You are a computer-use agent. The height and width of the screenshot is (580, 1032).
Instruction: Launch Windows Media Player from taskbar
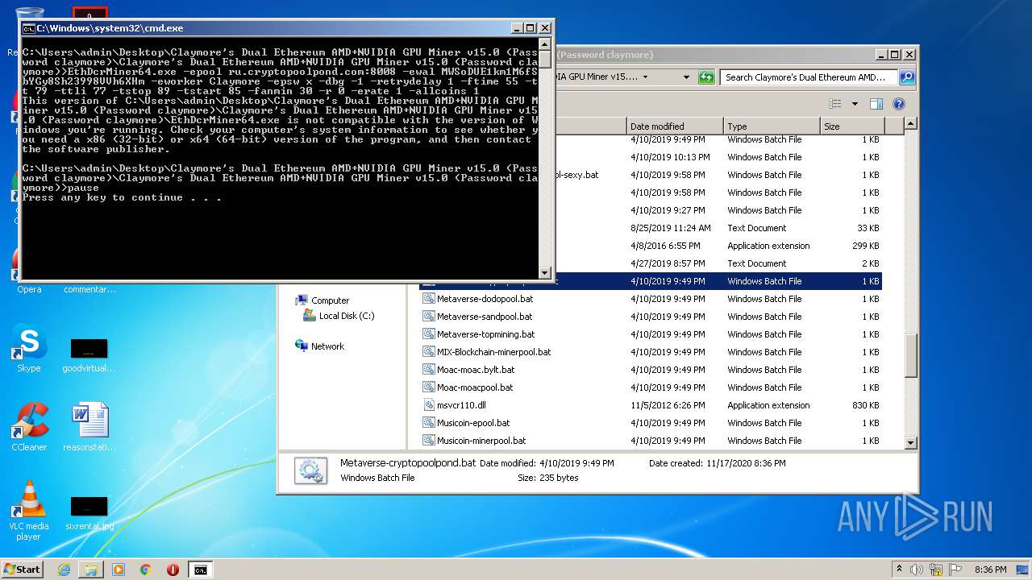(x=119, y=570)
